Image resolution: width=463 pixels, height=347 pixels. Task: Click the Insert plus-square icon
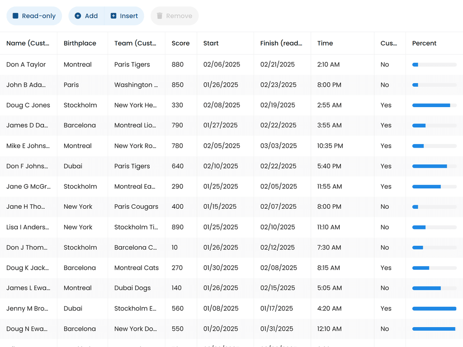click(113, 16)
